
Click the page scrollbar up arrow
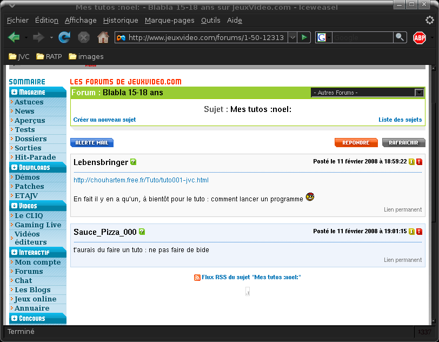(434, 68)
